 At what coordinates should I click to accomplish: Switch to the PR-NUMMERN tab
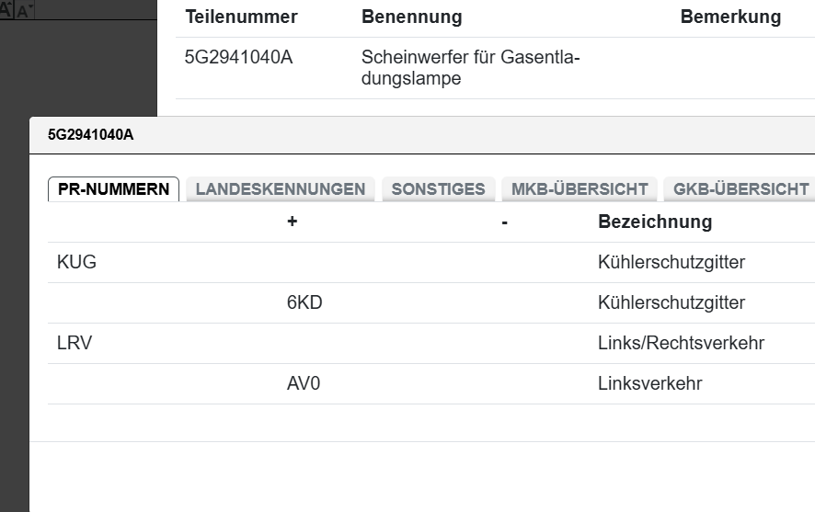click(113, 189)
